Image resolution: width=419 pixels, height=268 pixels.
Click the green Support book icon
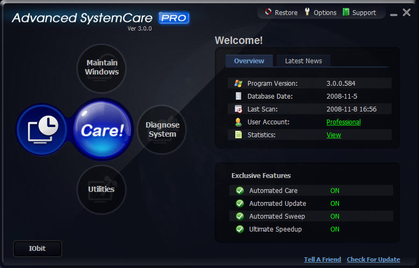(x=346, y=12)
